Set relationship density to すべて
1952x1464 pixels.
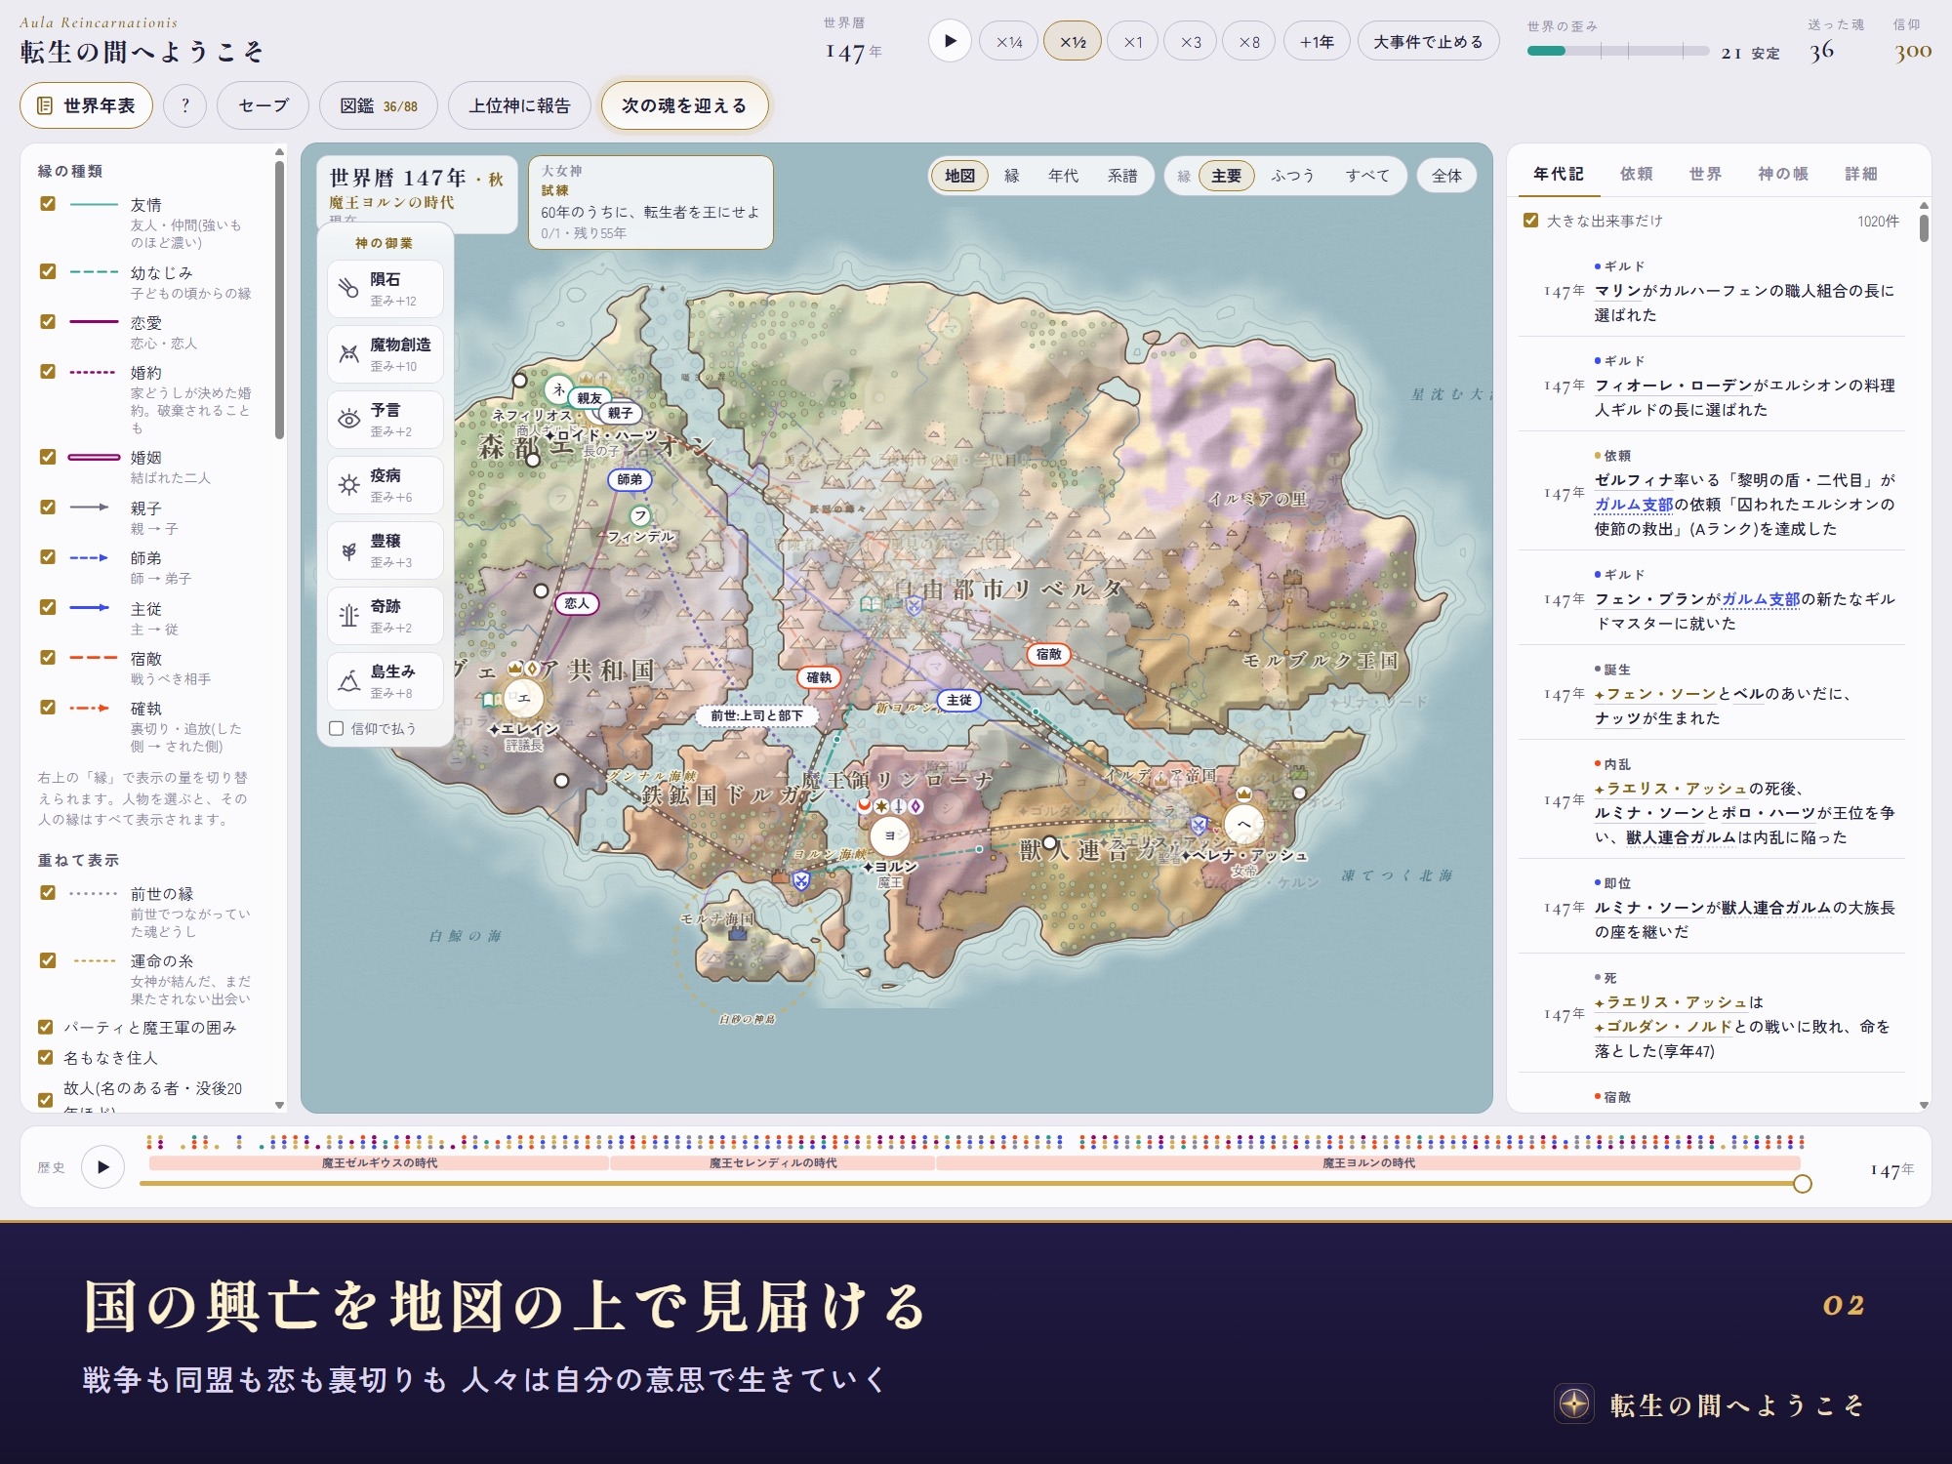point(1366,176)
